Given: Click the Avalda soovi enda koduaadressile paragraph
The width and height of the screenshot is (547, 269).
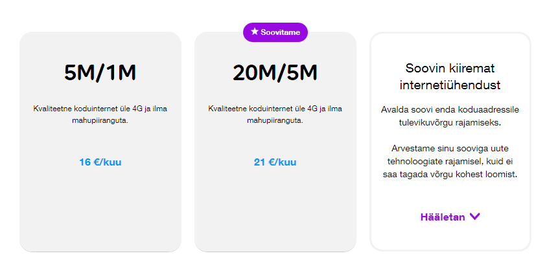Looking at the screenshot, I should (x=450, y=116).
